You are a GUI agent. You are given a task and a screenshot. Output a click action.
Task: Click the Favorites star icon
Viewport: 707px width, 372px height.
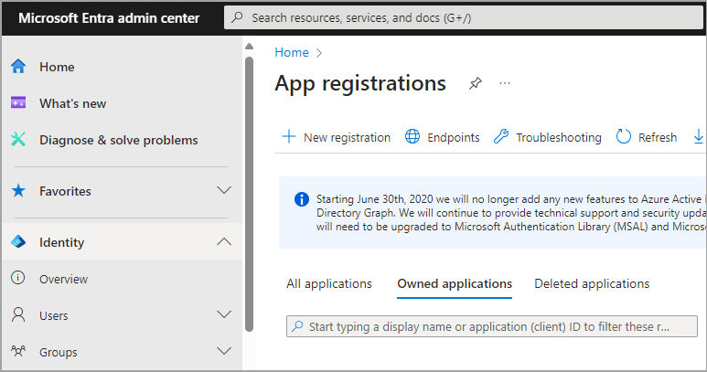coord(18,191)
